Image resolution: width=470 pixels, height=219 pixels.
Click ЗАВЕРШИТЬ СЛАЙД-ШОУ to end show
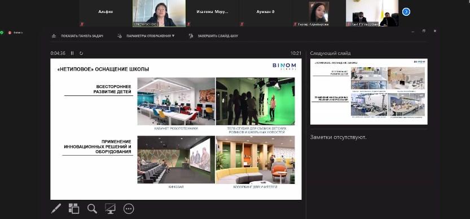(213, 36)
